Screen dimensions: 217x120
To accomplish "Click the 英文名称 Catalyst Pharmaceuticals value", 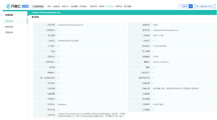I will 166,30.
